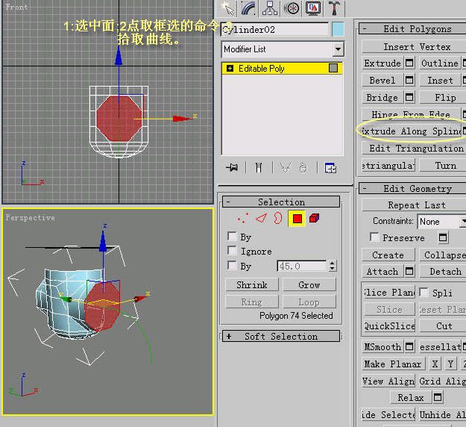This screenshot has height=427, width=466.
Task: Open Relax settings box
Action: (438, 397)
